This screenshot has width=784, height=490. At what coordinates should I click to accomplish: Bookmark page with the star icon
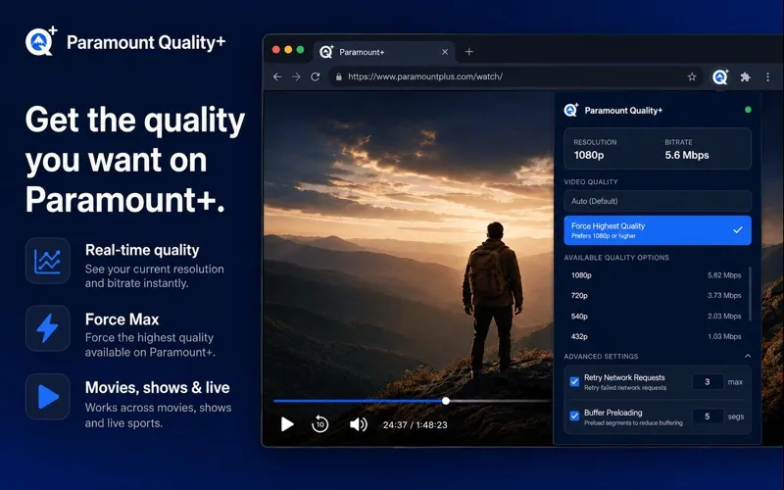point(692,76)
